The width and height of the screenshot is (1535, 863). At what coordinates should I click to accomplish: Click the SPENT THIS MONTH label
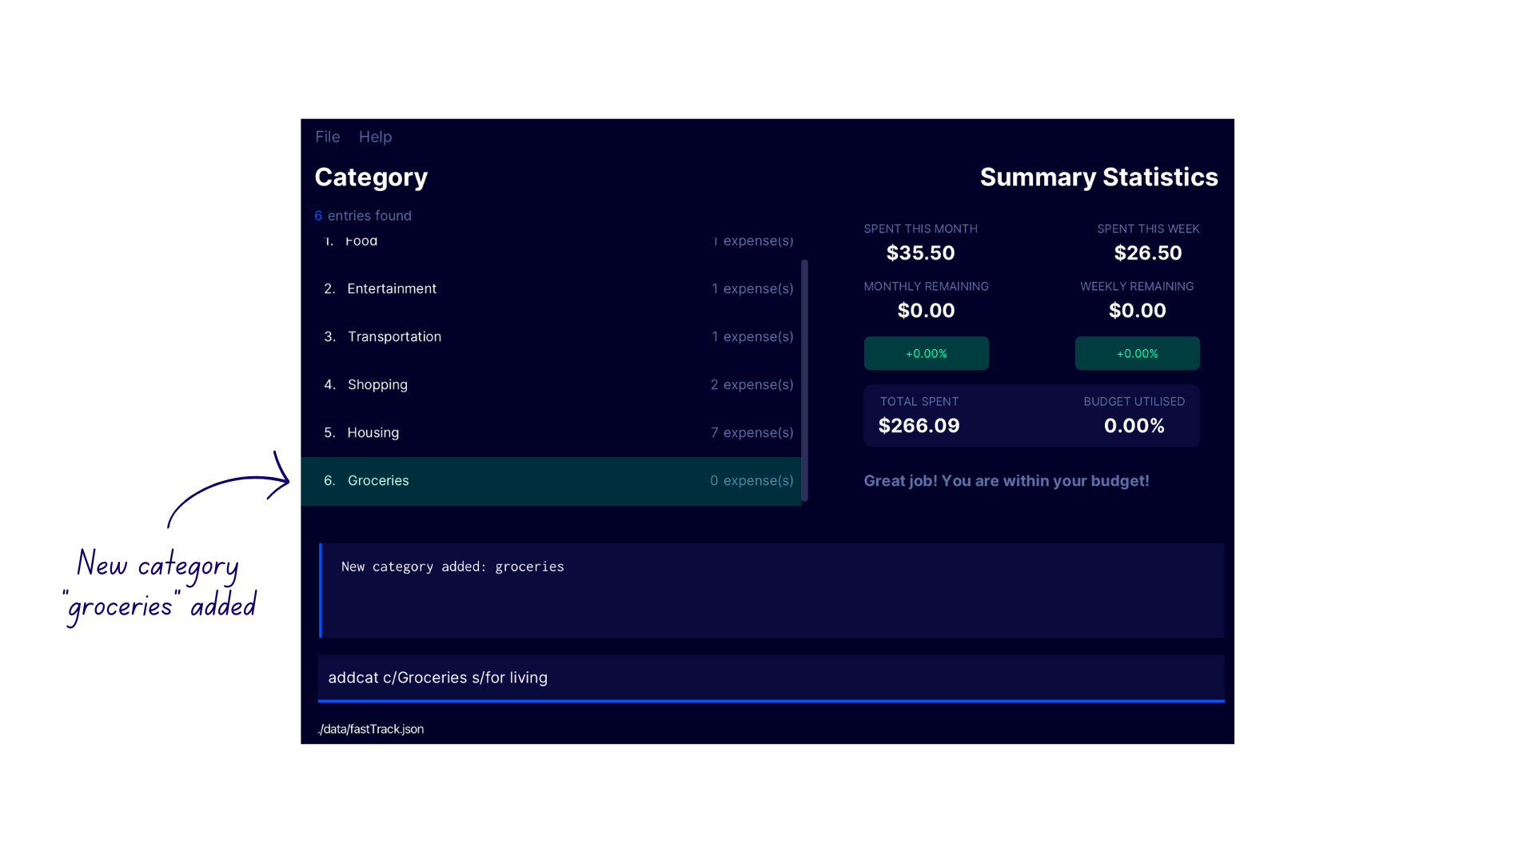coord(920,229)
